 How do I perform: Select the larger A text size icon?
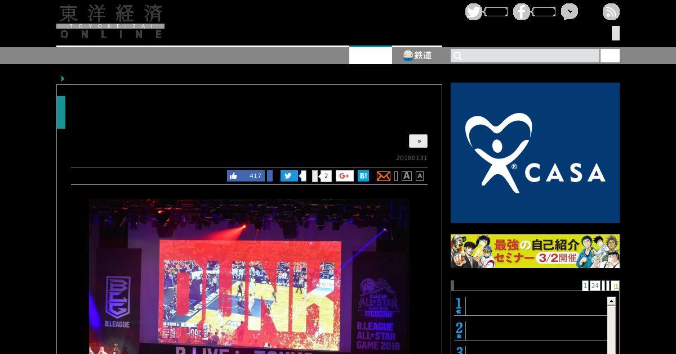407,176
